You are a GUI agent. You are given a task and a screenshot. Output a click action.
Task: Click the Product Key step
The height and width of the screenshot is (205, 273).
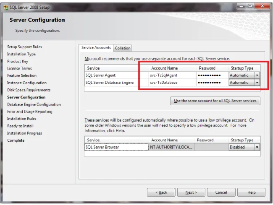(18, 61)
